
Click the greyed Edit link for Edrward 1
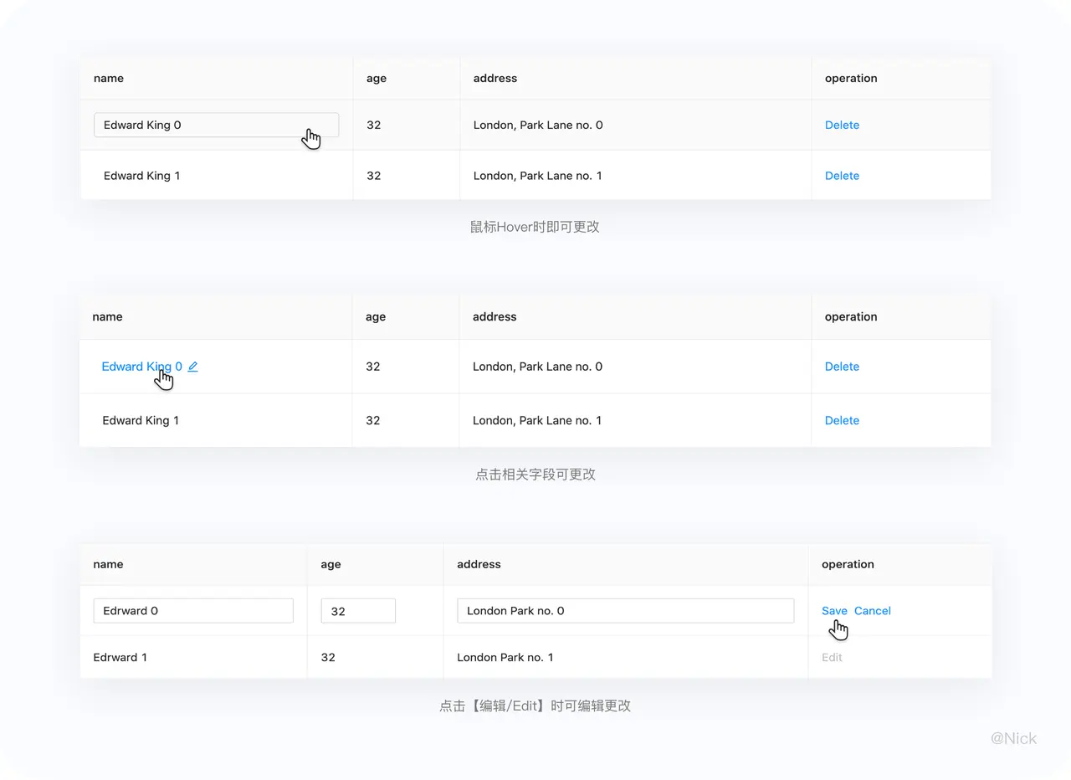(x=832, y=657)
